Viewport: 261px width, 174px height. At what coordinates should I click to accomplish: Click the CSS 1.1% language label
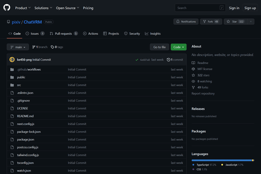click(199, 169)
